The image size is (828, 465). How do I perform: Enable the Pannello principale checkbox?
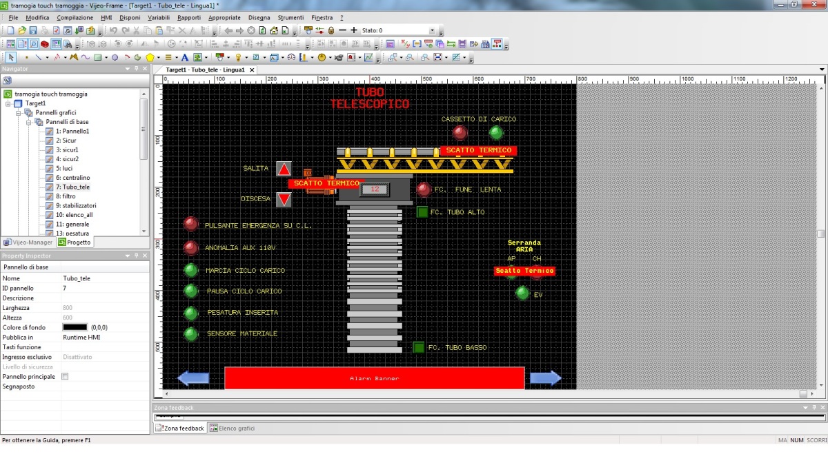click(x=65, y=377)
